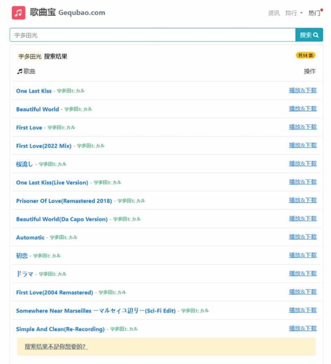The width and height of the screenshot is (331, 364).
Task: Click 播放&下载 for Beautiful World
Action: tap(303, 109)
